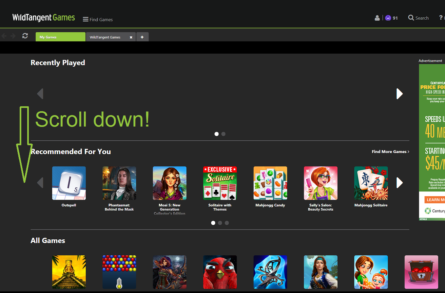Refresh the current page

point(25,36)
